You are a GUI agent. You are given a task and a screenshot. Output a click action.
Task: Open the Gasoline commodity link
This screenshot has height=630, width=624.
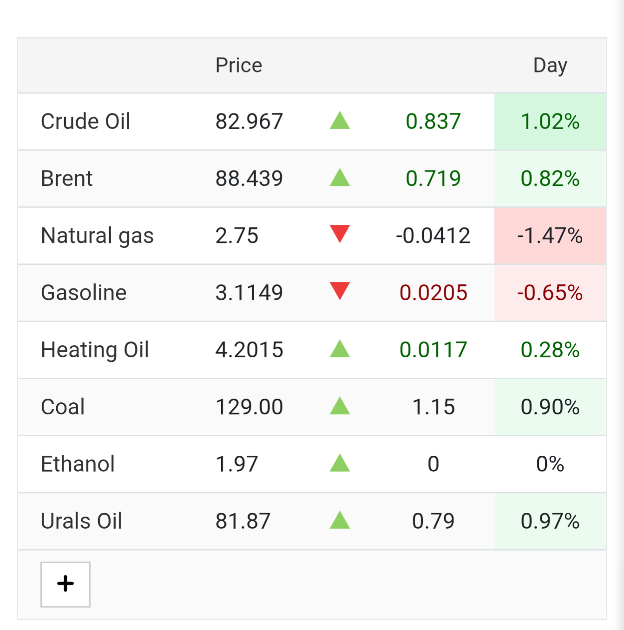click(84, 293)
